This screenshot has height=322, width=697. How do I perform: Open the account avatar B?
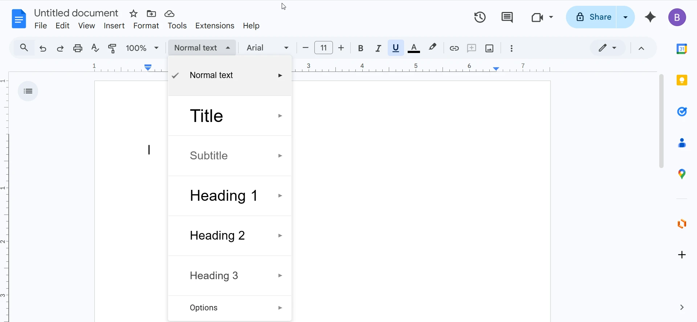click(677, 17)
